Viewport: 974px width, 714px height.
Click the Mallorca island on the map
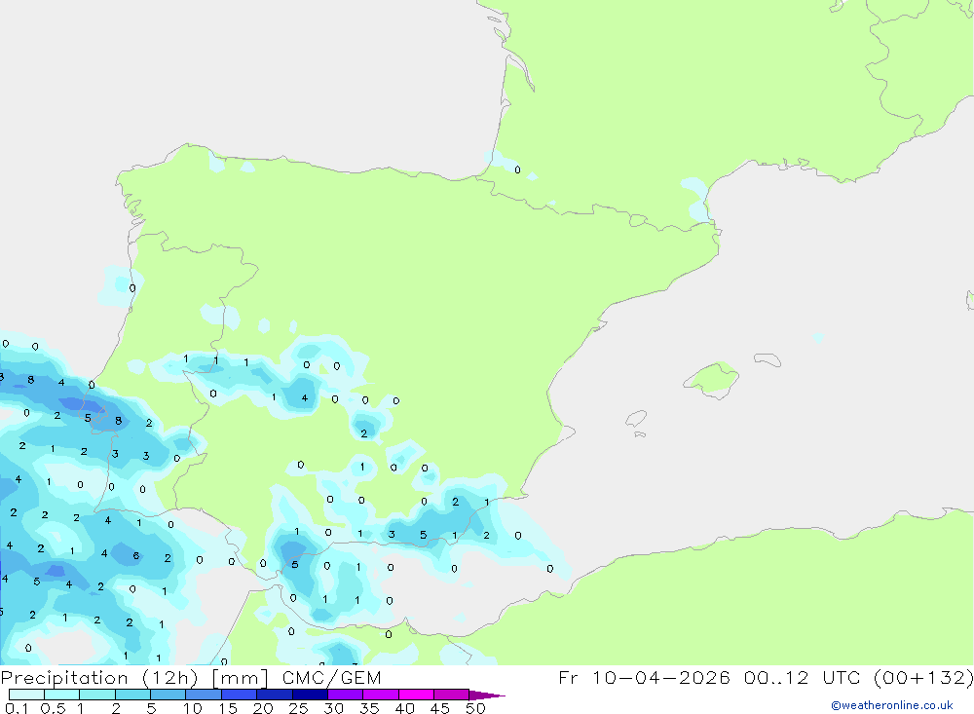[713, 378]
